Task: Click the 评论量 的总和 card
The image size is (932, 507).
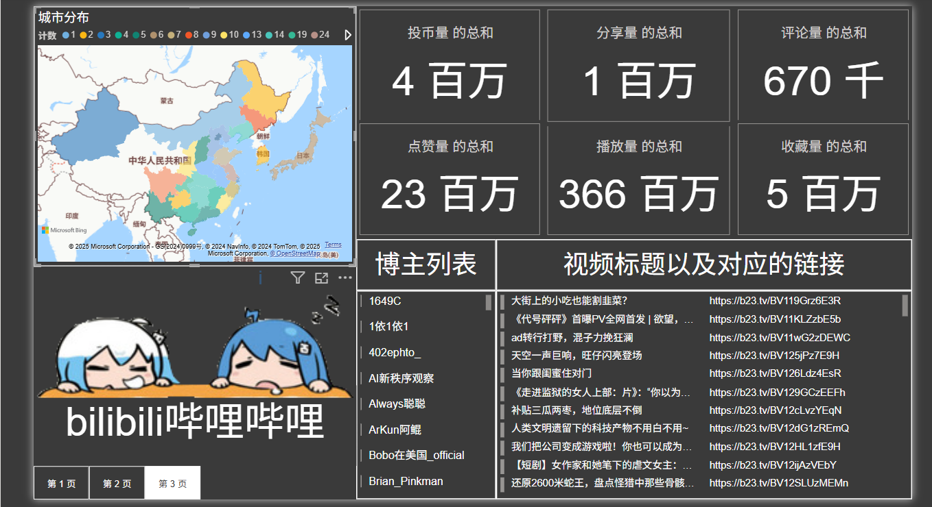Action: click(824, 65)
